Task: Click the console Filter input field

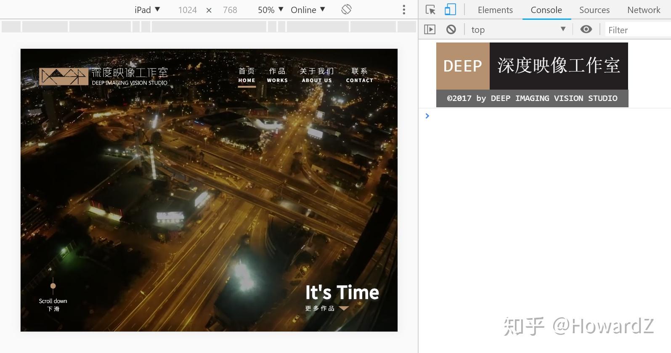Action: (x=638, y=30)
